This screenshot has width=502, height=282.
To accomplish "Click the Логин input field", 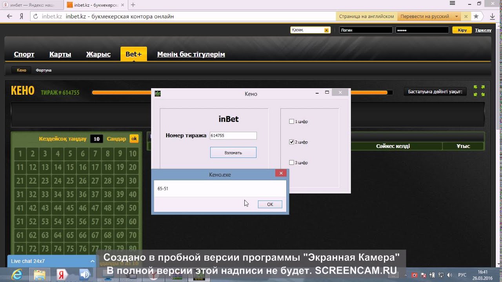I will tap(366, 30).
